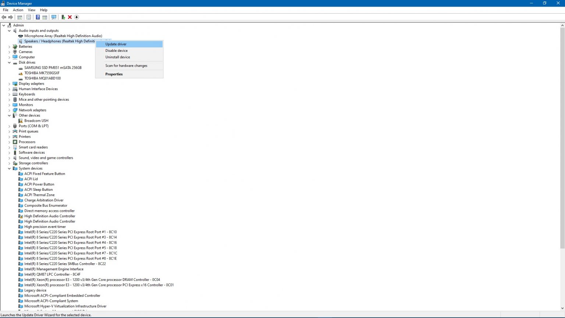The image size is (565, 318).
Task: Click the Batteries category icon
Action: [15, 47]
